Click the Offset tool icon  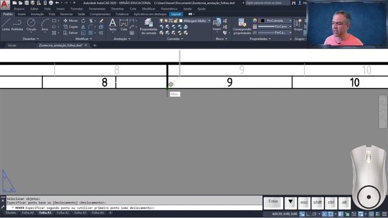click(x=101, y=33)
